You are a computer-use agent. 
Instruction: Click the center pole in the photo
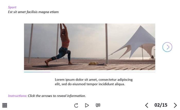106,44
